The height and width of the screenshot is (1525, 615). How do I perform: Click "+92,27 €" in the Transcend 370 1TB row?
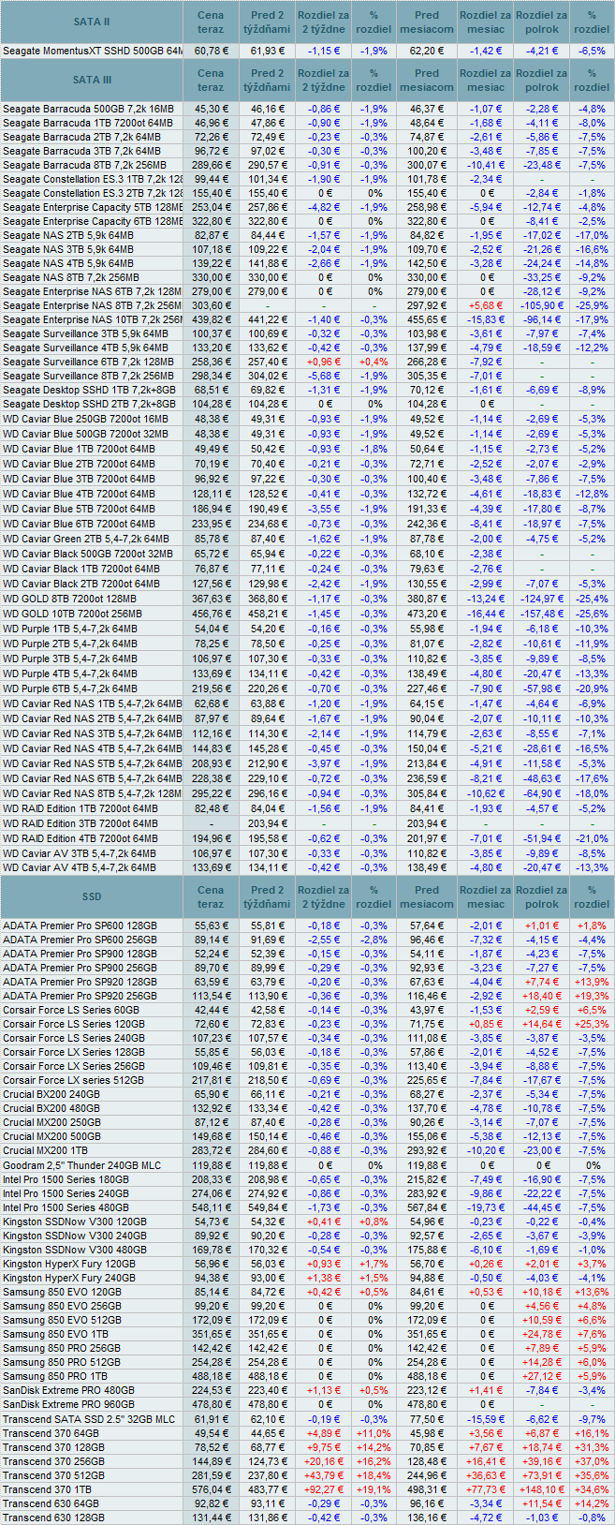pyautogui.click(x=324, y=1489)
